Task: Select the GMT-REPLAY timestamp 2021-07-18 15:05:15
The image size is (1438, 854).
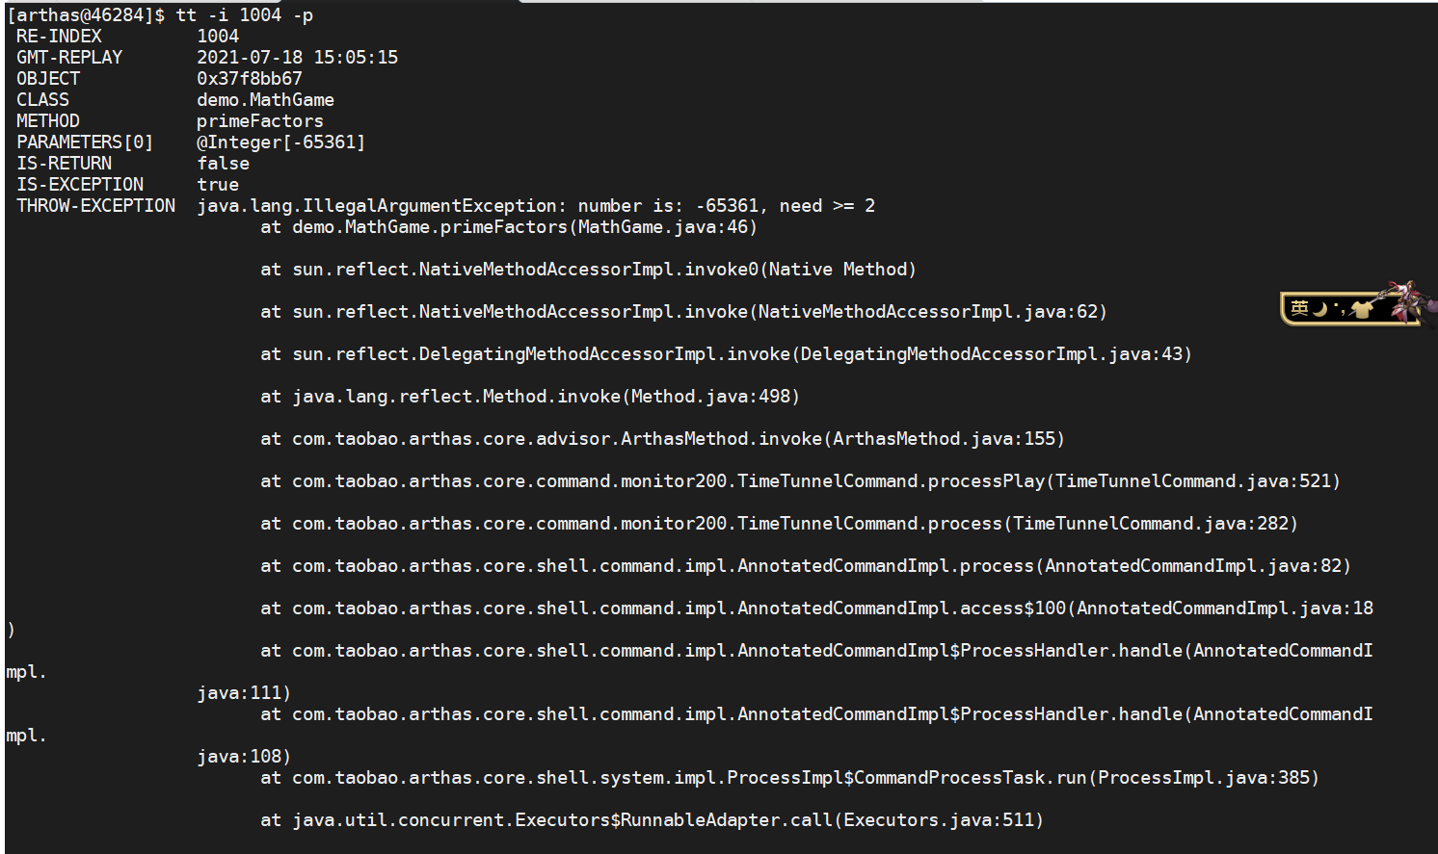Action: point(297,57)
